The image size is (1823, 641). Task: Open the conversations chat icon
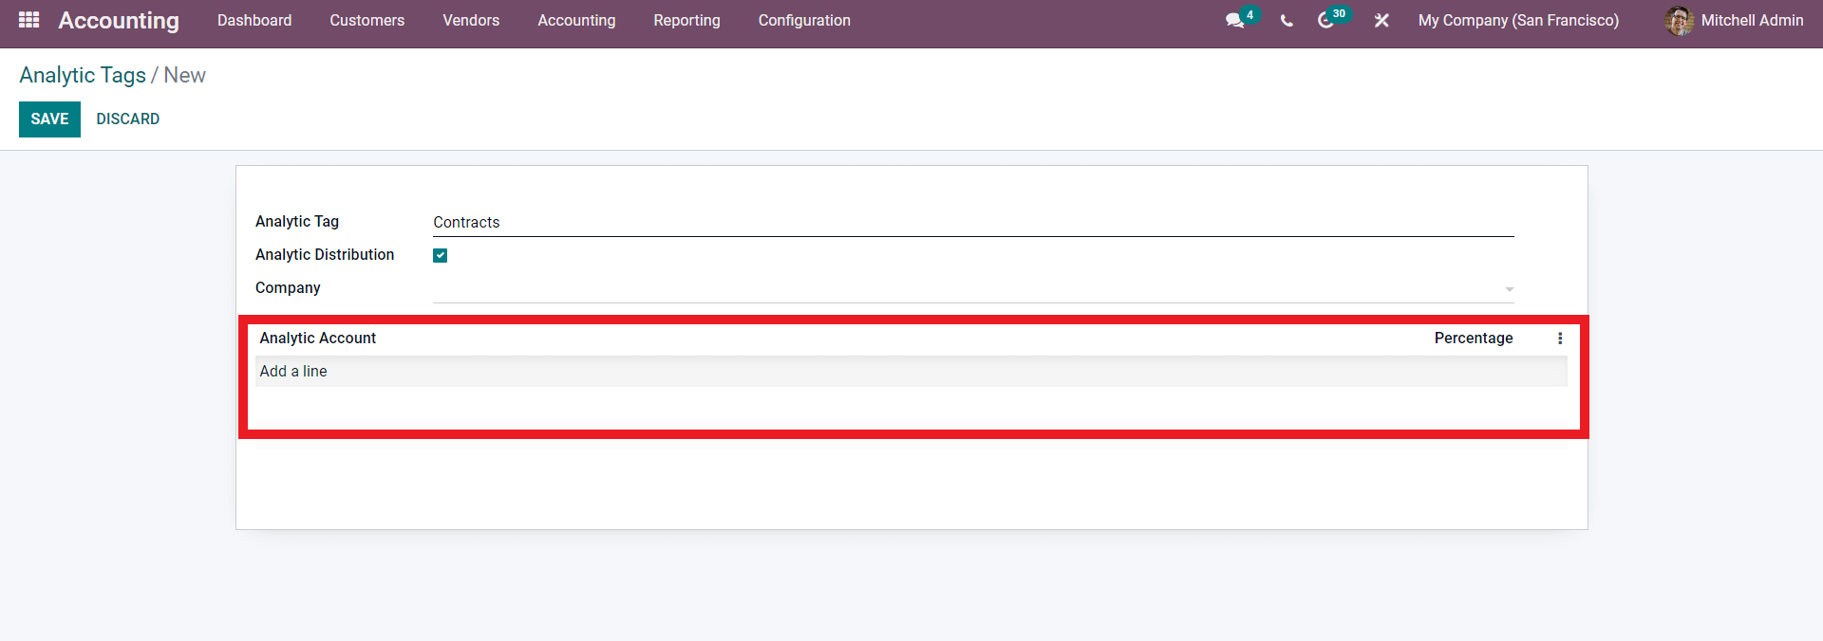[1234, 20]
